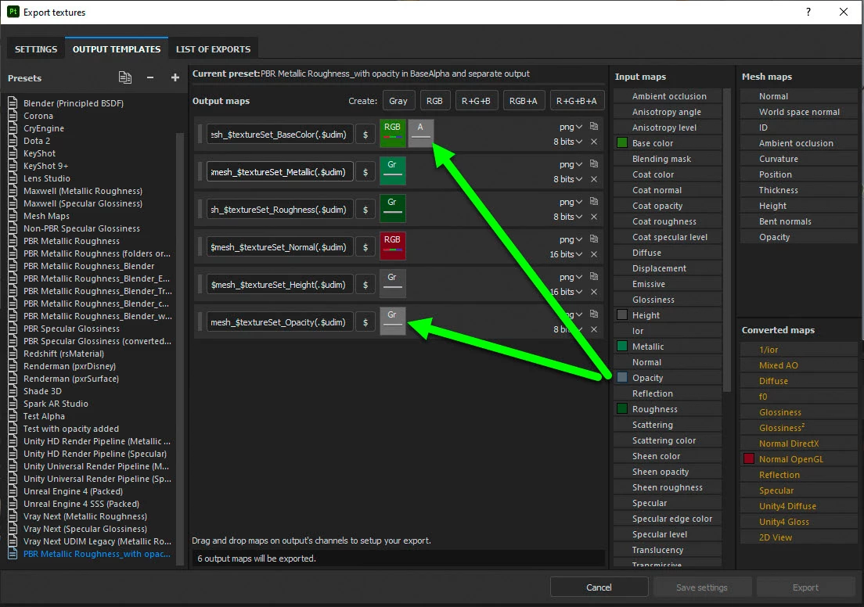Duplicate the Opacity output map

click(593, 314)
